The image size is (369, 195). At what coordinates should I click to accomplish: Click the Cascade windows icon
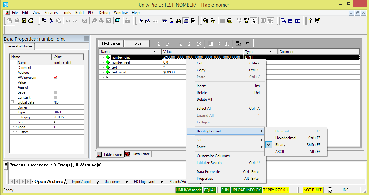click(283, 21)
